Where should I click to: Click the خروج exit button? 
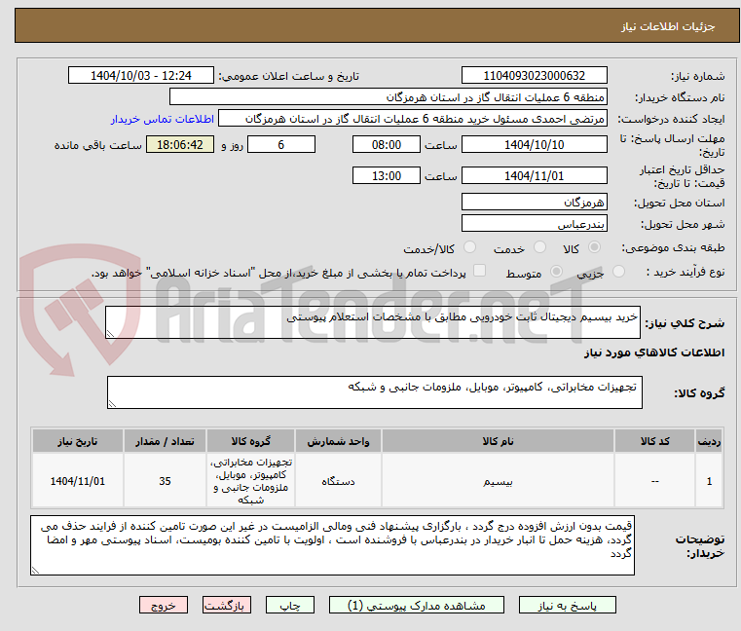(163, 605)
